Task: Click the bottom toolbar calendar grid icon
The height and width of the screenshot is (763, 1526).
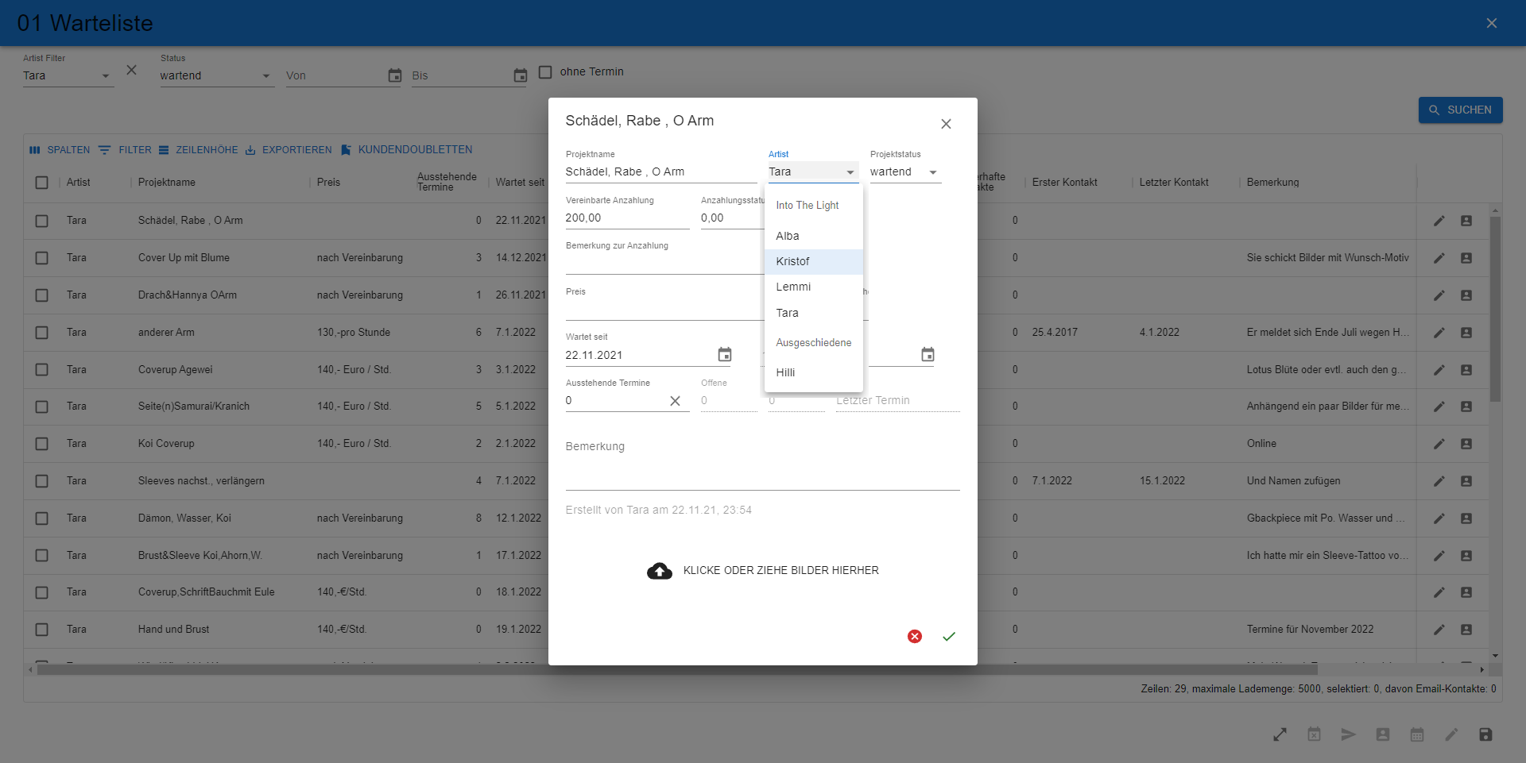Action: 1417,734
